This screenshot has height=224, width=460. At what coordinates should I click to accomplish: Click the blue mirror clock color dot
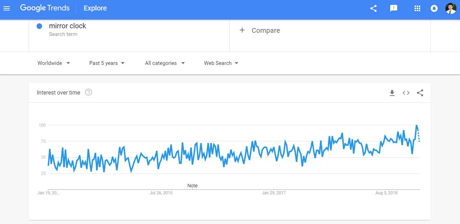(x=39, y=26)
